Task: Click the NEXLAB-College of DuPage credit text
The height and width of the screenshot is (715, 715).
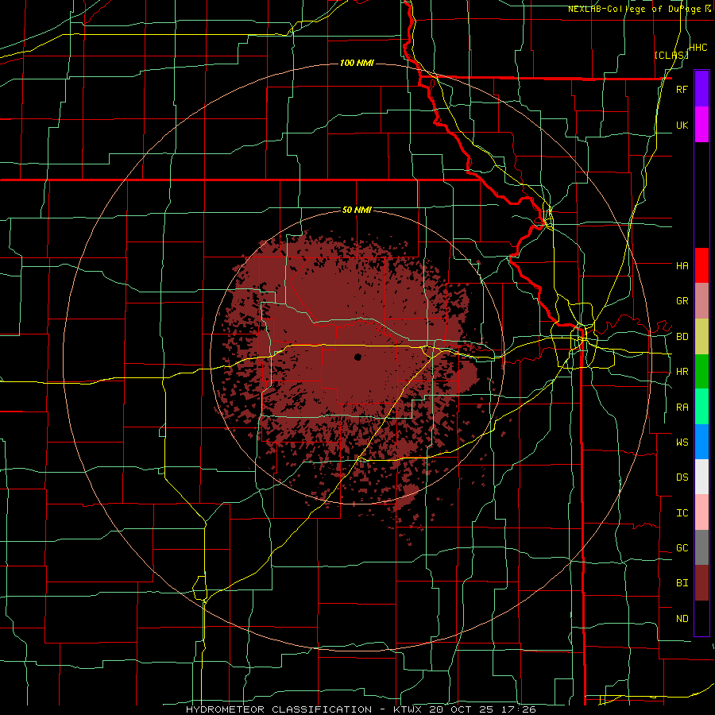Action: tap(635, 9)
